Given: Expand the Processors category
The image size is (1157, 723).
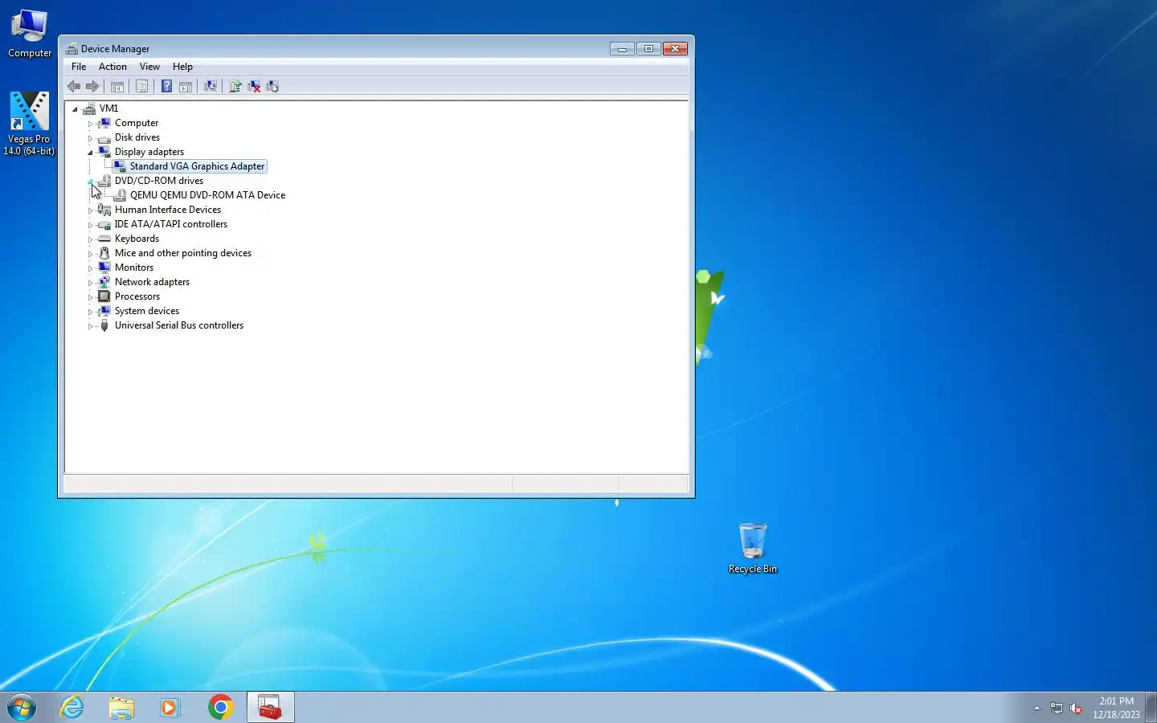Looking at the screenshot, I should [x=90, y=297].
